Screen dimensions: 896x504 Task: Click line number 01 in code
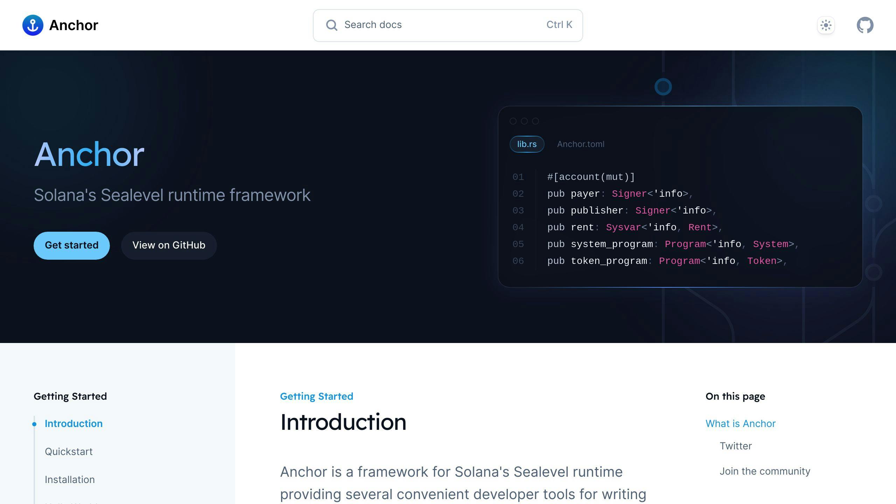tap(518, 177)
